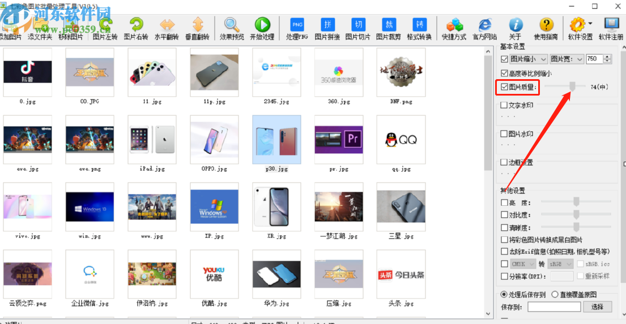
Task: Enable the 亮度 brightness checkbox
Action: coord(504,202)
